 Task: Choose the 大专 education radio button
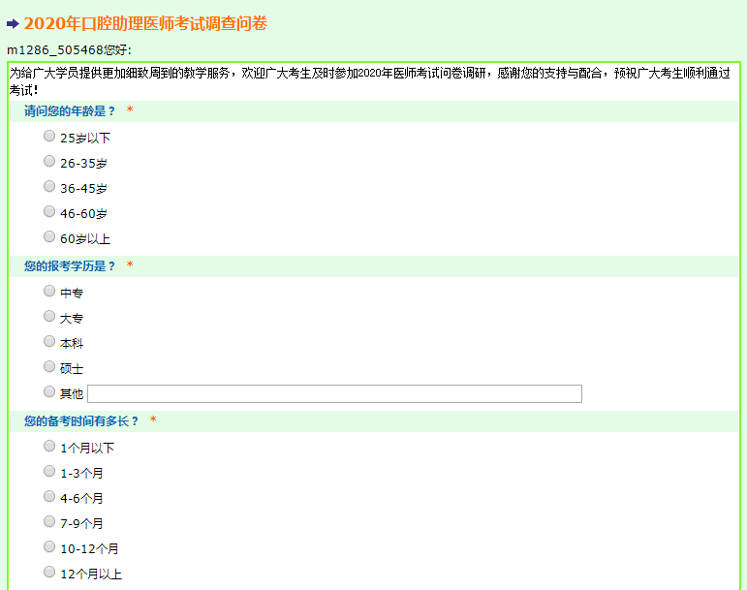49,316
